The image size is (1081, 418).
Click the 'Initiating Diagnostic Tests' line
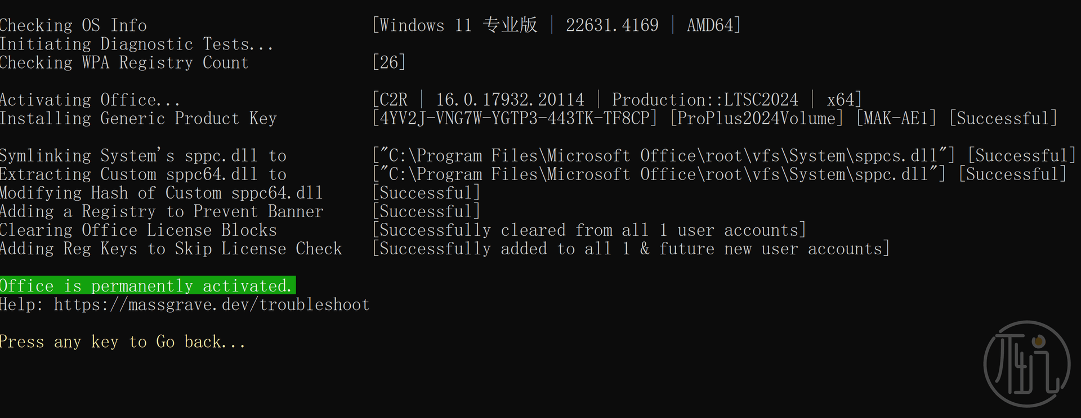[136, 44]
